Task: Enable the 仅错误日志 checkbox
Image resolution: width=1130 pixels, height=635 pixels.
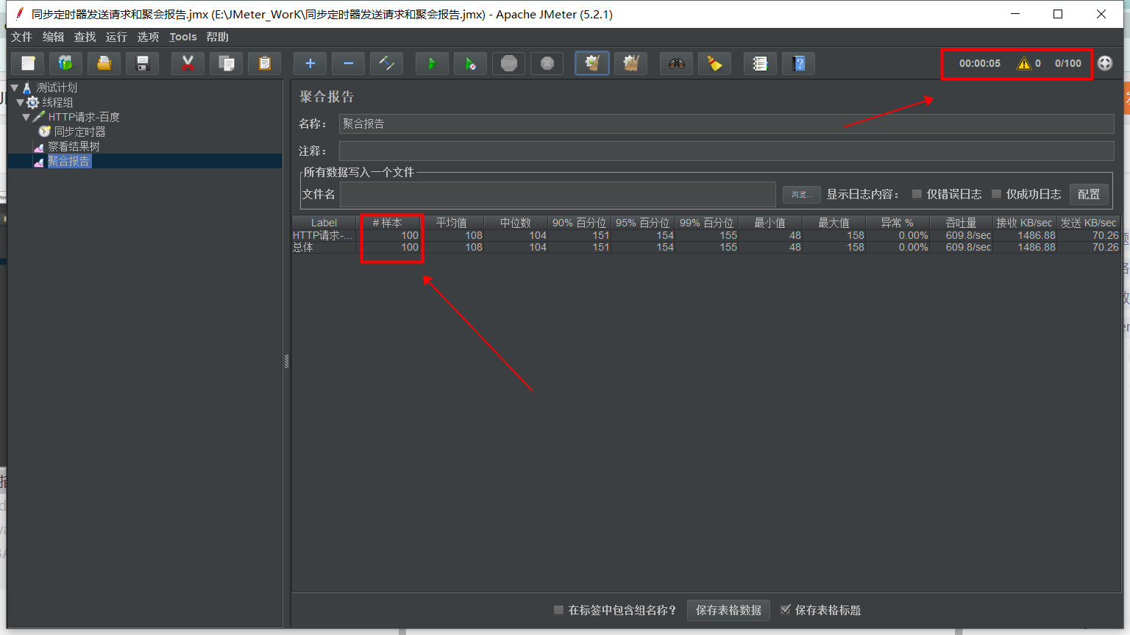Action: coord(916,194)
